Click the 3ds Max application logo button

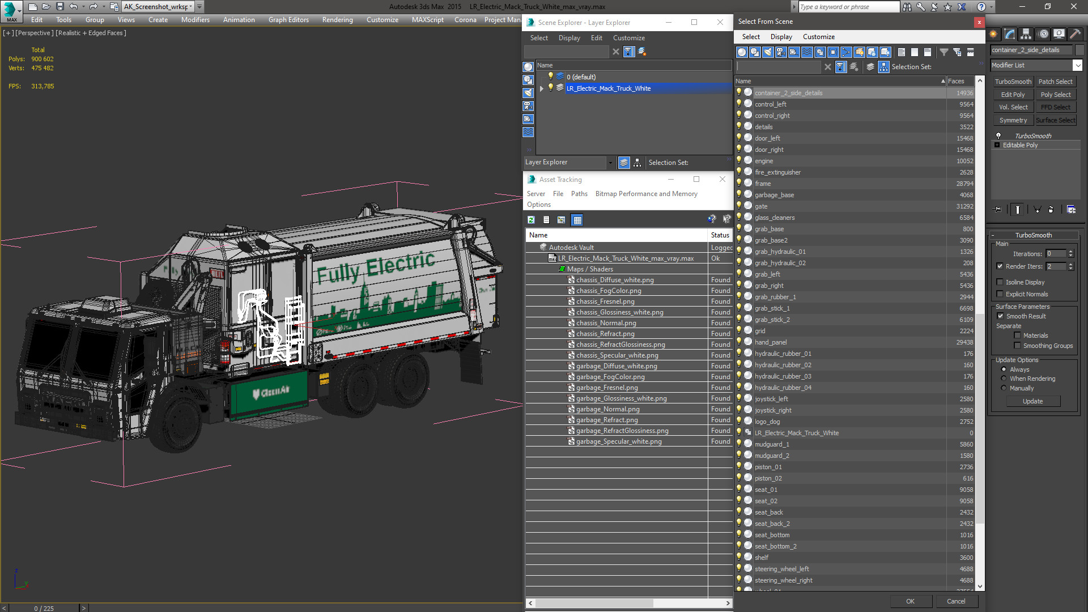(x=11, y=11)
